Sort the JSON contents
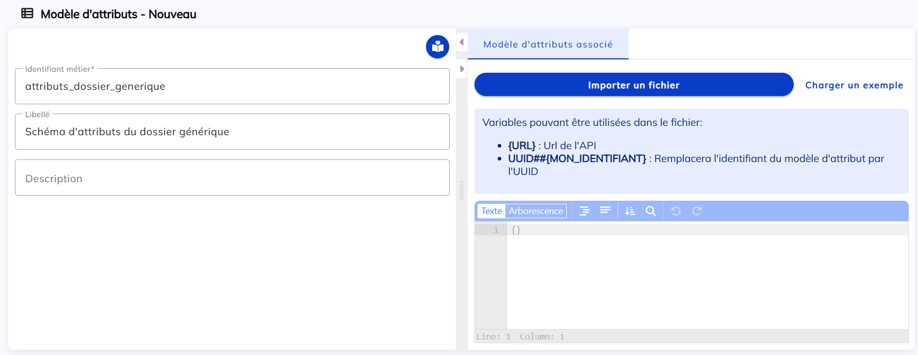 point(630,211)
